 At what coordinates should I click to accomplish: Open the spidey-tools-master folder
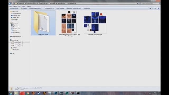43,23
